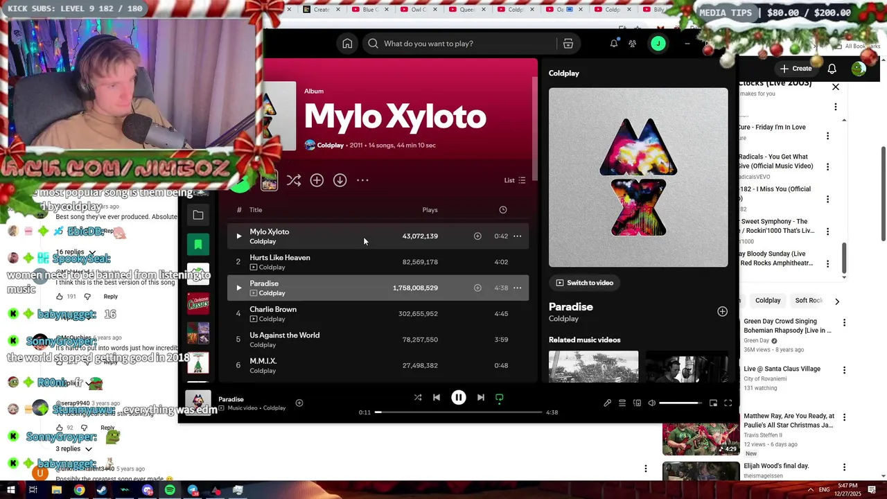
Task: Open options for Live @ Santa Claus Village
Action: [x=844, y=371]
